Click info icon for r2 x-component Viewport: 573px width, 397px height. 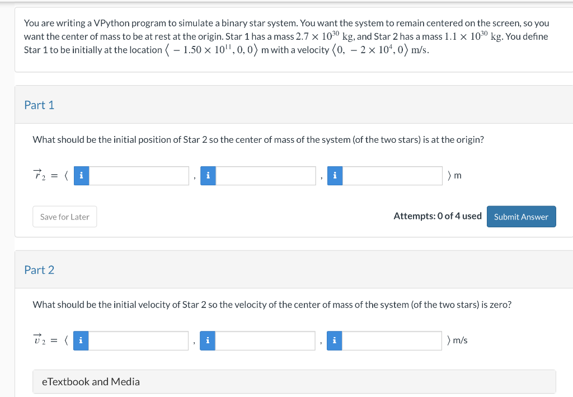click(81, 176)
